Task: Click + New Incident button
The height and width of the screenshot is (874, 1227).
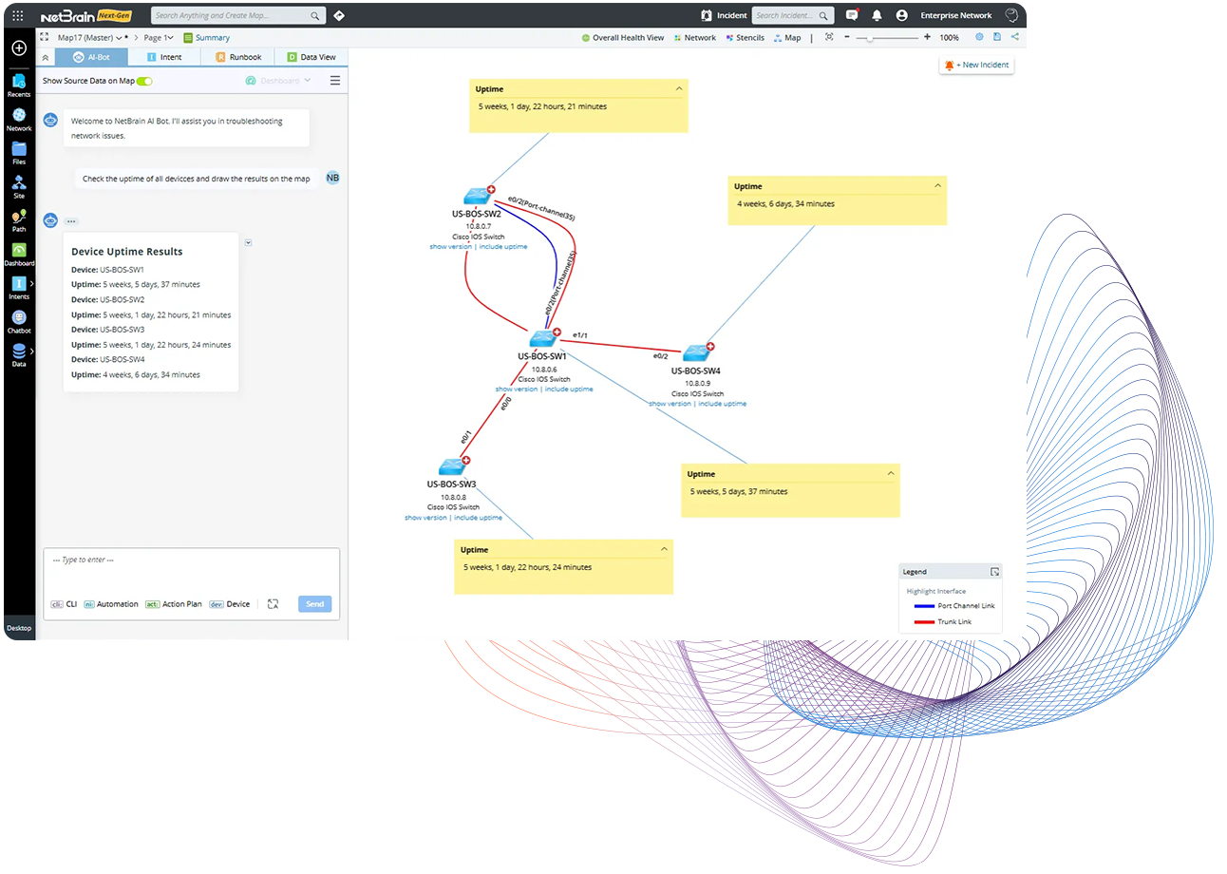Action: tap(976, 65)
